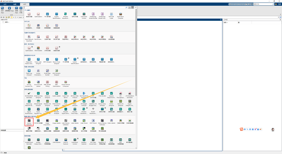This screenshot has width=282, height=154.
Task: Launch the SLAM Map Builder app
Action: tap(47, 72)
